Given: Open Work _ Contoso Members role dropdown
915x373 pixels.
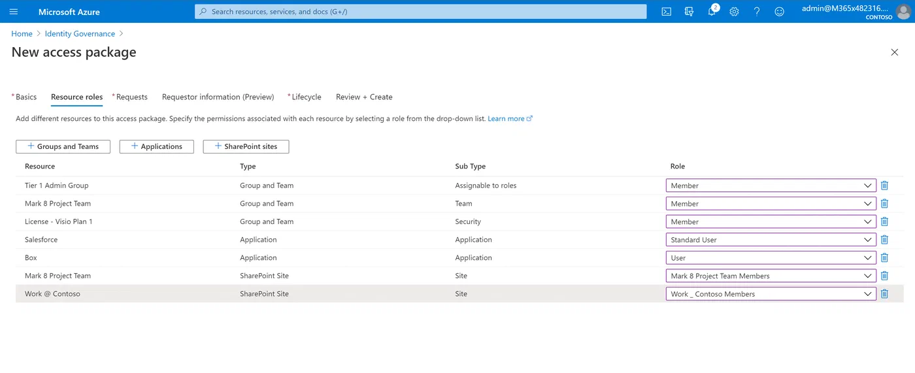Looking at the screenshot, I should pos(771,294).
